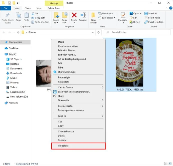Click the file name IMG_20170806_155828.jpg
The width and height of the screenshot is (173, 166).
pyautogui.click(x=130, y=90)
